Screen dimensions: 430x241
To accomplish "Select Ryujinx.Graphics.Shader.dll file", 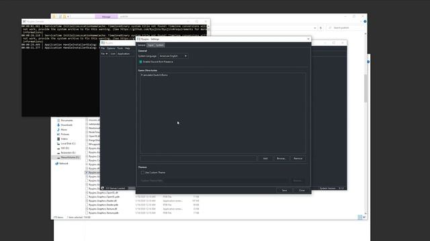I will tap(103, 201).
